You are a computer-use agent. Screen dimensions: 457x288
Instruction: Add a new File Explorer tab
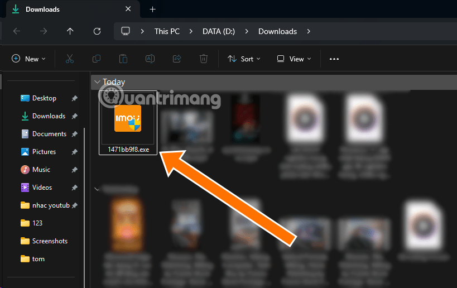[x=152, y=9]
